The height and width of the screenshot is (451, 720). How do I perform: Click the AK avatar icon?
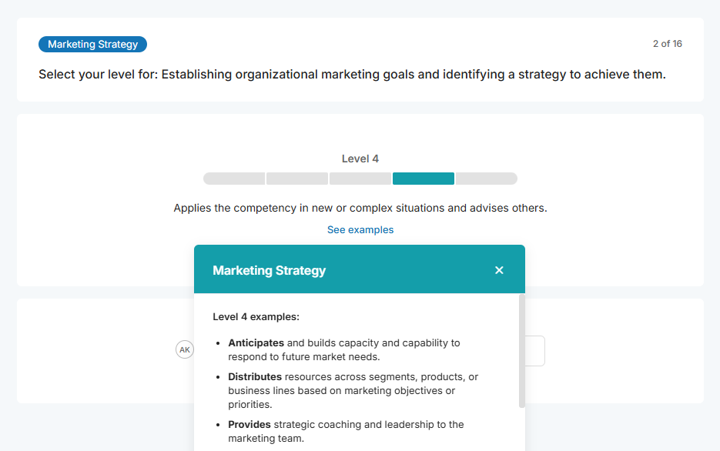pos(184,349)
